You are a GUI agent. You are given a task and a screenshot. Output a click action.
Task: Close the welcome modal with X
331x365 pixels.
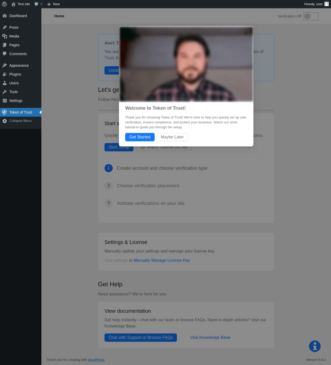click(x=246, y=33)
